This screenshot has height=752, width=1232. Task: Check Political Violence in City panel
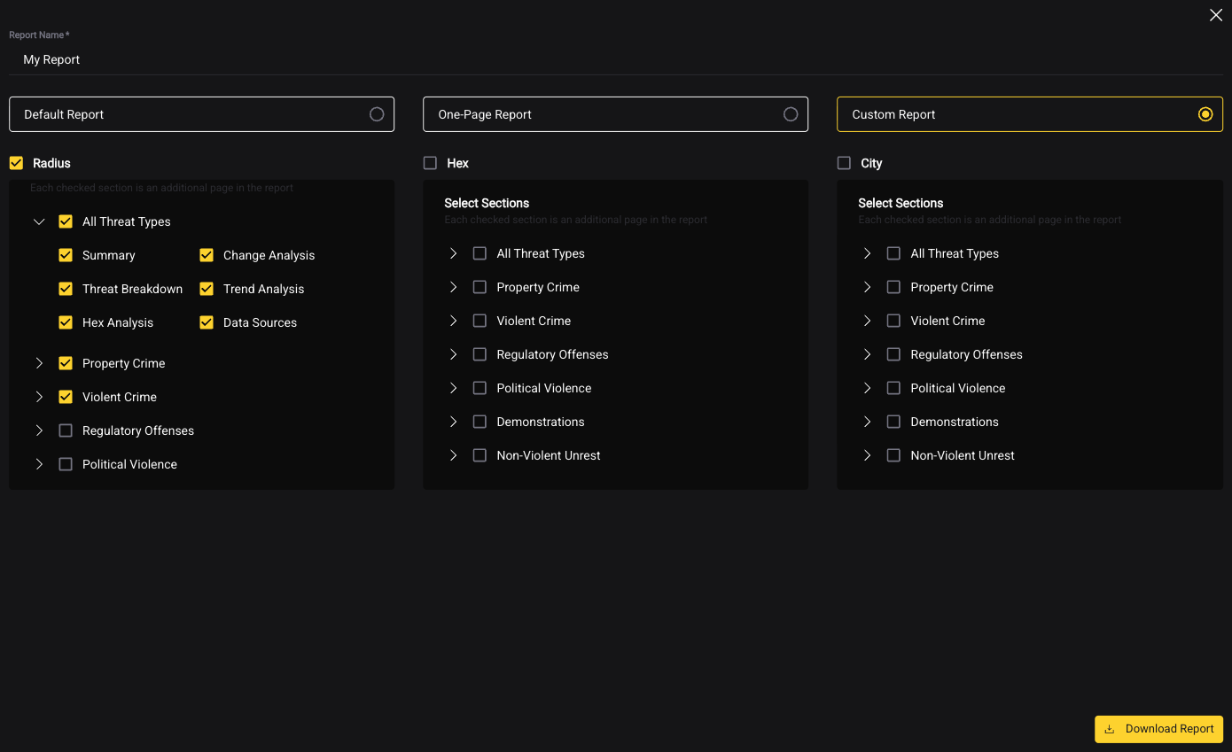[893, 388]
